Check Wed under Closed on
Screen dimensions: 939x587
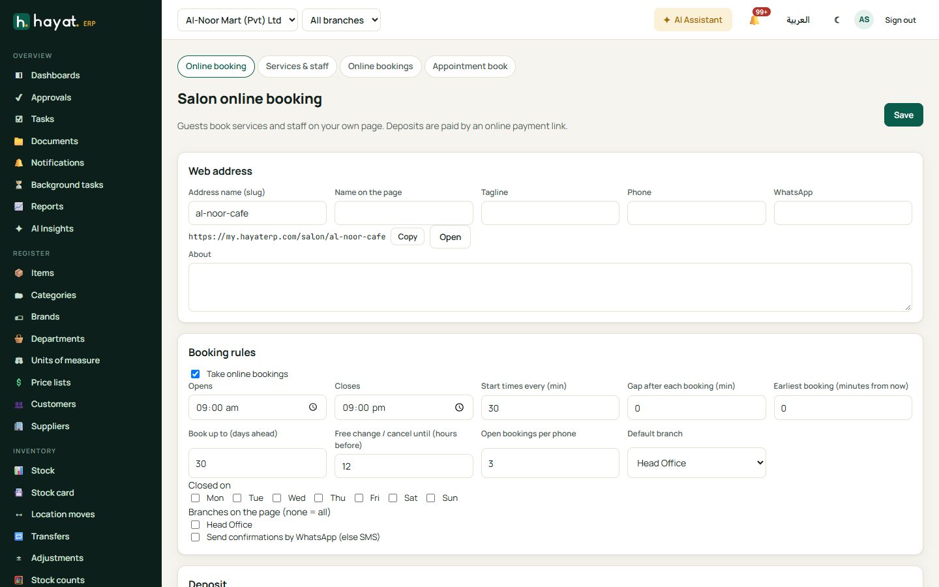(x=276, y=498)
